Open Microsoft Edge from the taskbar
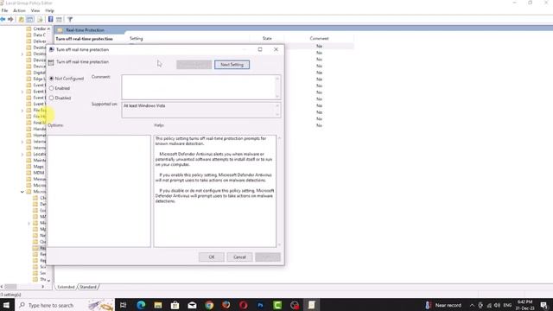553x311 pixels. pos(141,305)
